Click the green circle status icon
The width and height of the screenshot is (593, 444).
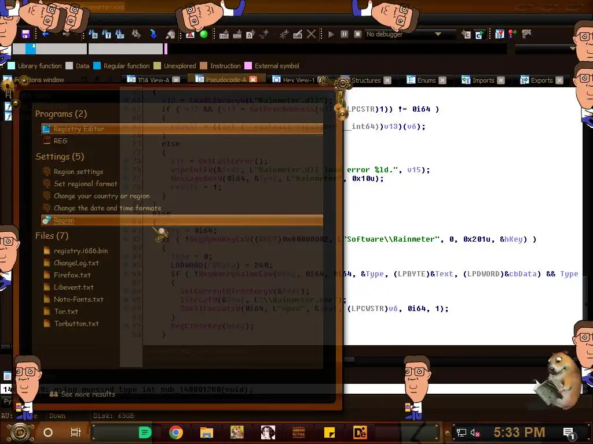(x=203, y=34)
